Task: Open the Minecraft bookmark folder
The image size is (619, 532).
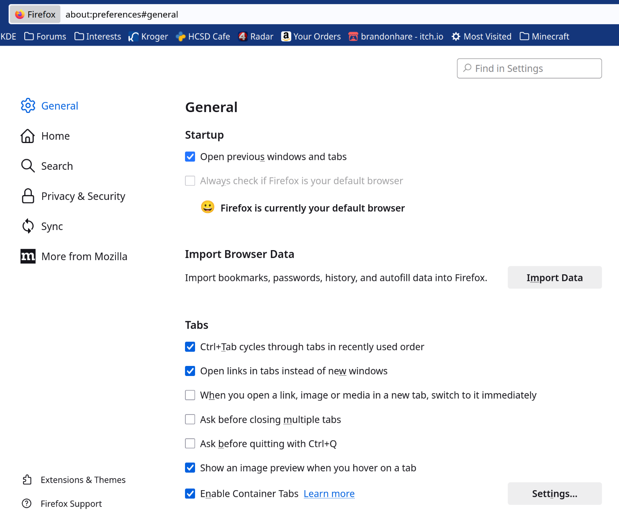Action: [x=545, y=36]
